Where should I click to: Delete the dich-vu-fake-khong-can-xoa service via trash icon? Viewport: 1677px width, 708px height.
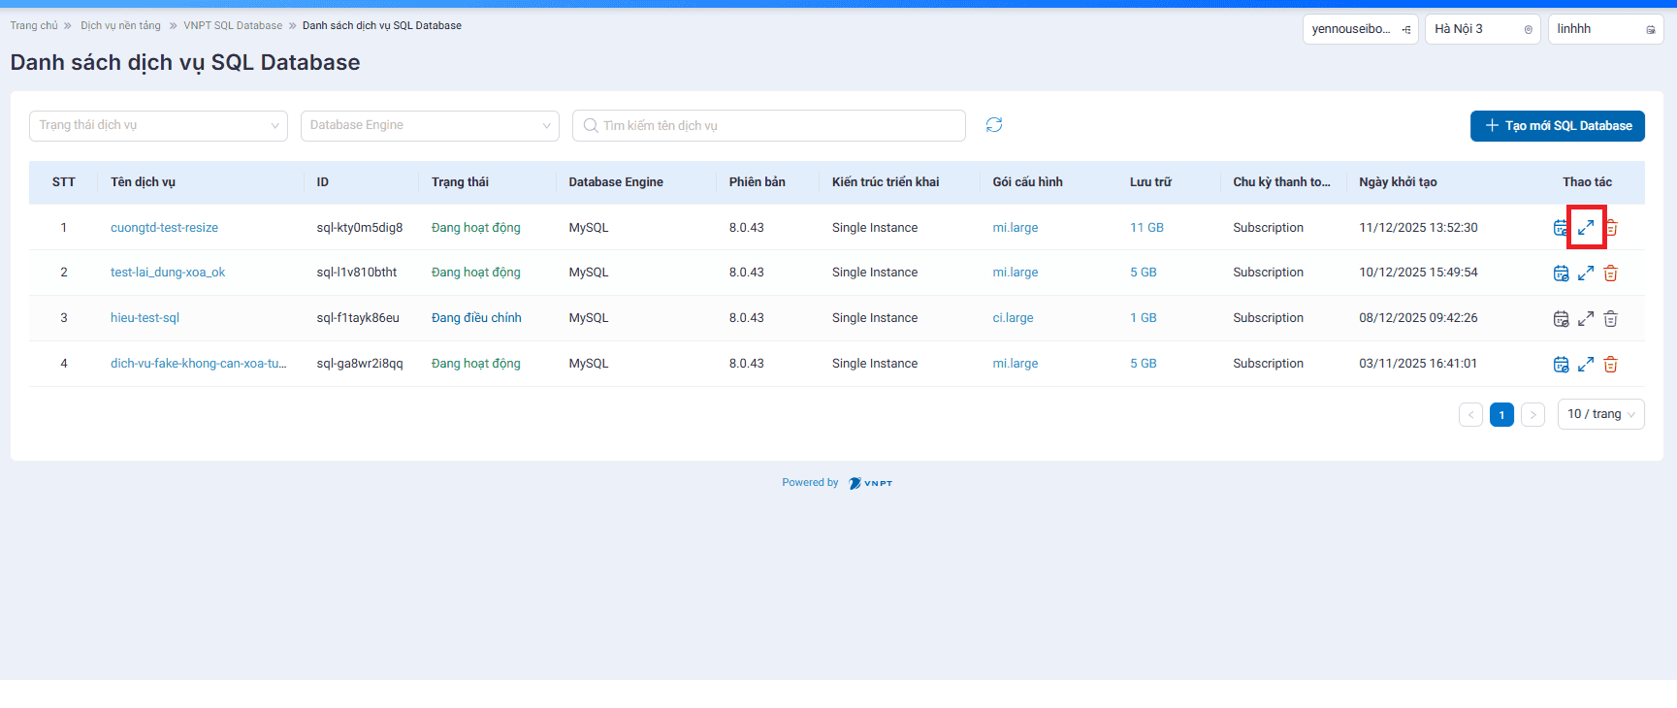(x=1610, y=365)
